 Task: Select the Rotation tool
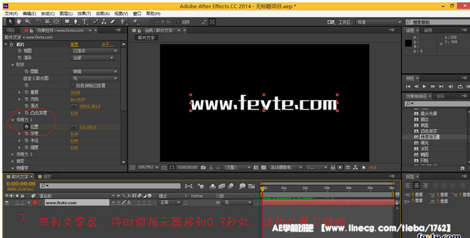coord(39,21)
